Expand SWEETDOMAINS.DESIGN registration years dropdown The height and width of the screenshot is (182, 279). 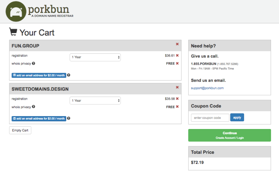pyautogui.click(x=95, y=100)
